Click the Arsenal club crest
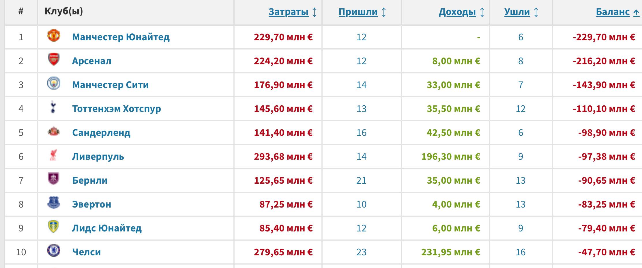This screenshot has height=268, width=642. point(54,59)
